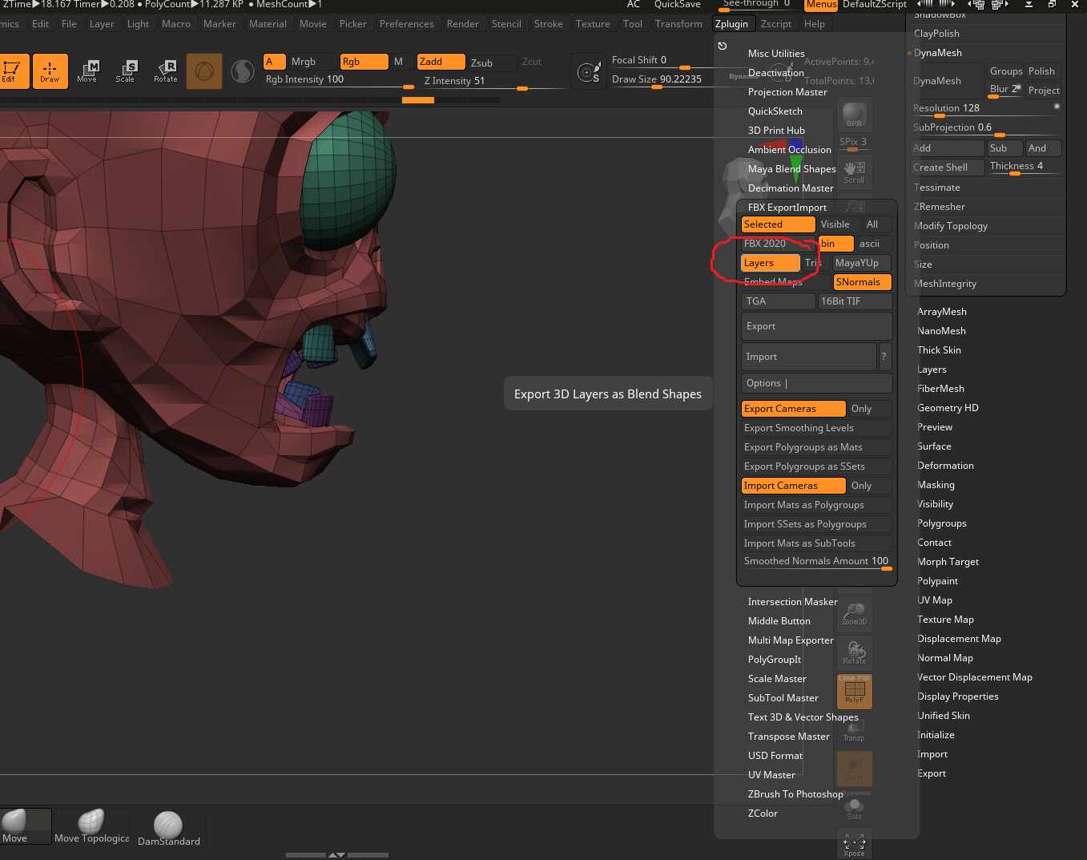
Task: Click the Edit mode icon
Action: 11,71
